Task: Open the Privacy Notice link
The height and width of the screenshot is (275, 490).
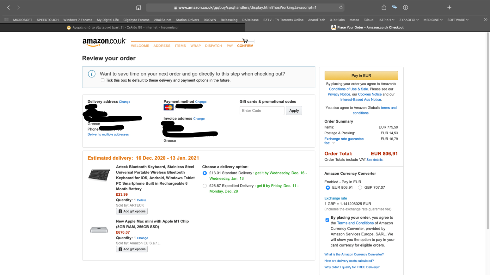Action: pyautogui.click(x=339, y=94)
